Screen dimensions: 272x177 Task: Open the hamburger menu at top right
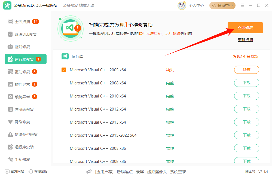click(242, 5)
